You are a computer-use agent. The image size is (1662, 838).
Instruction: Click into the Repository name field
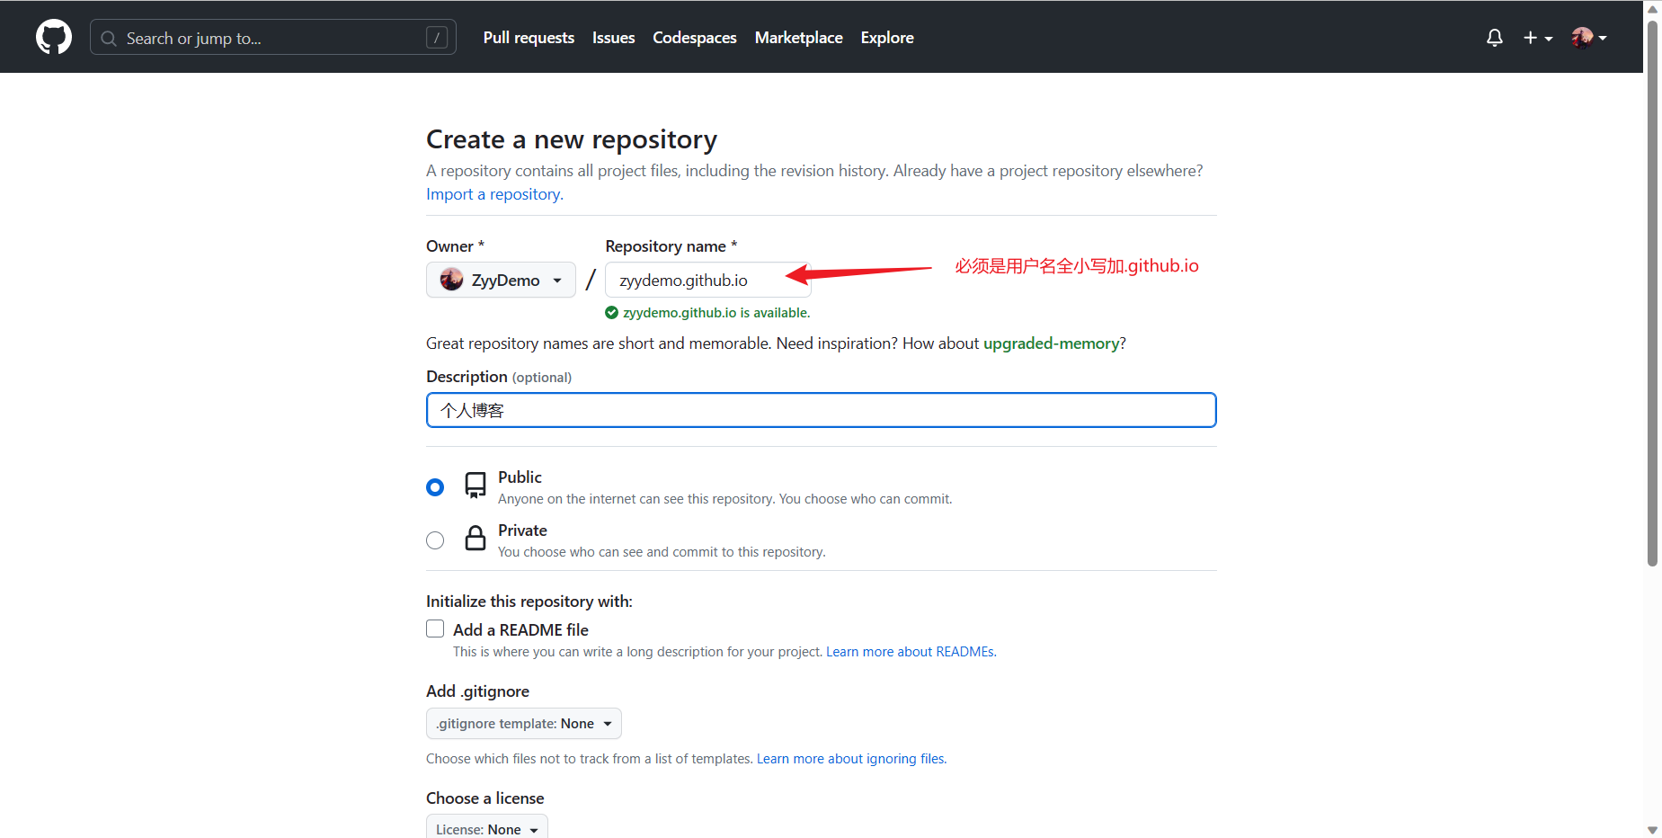(708, 281)
